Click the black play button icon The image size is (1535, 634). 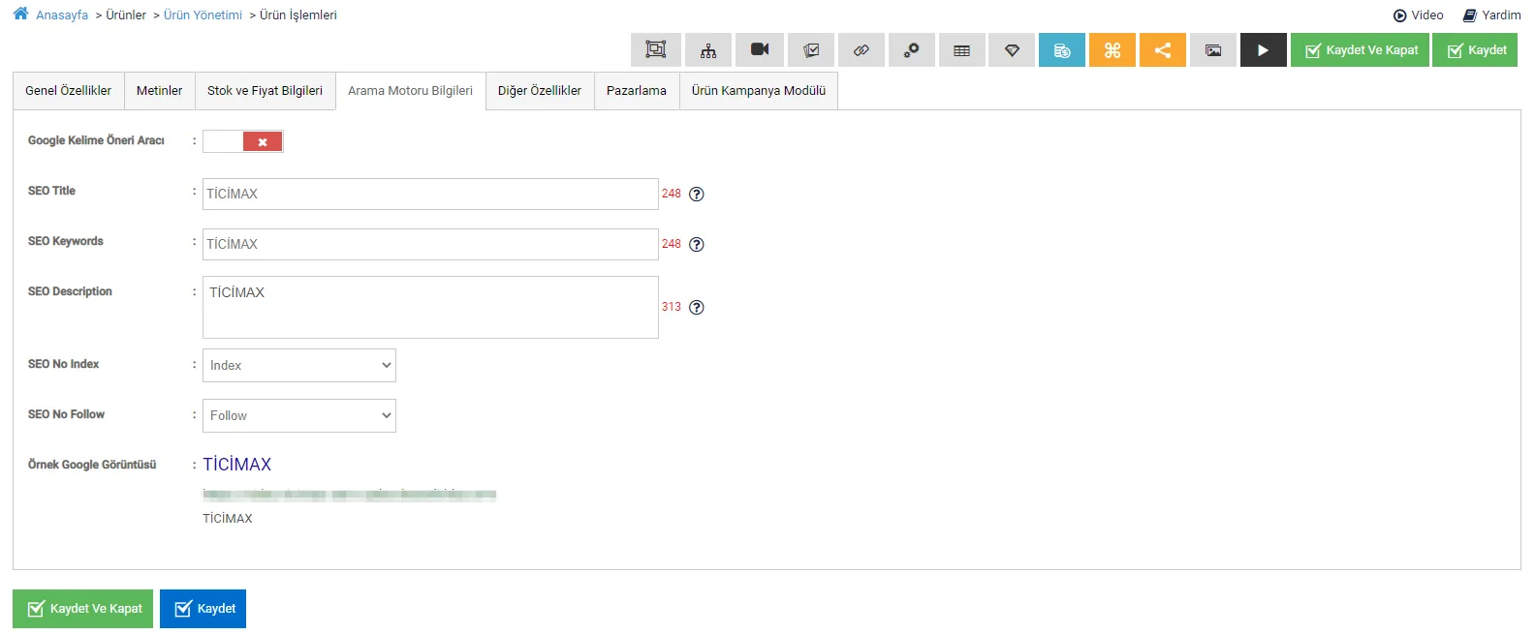(x=1264, y=50)
